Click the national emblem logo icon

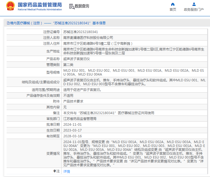(10, 6)
